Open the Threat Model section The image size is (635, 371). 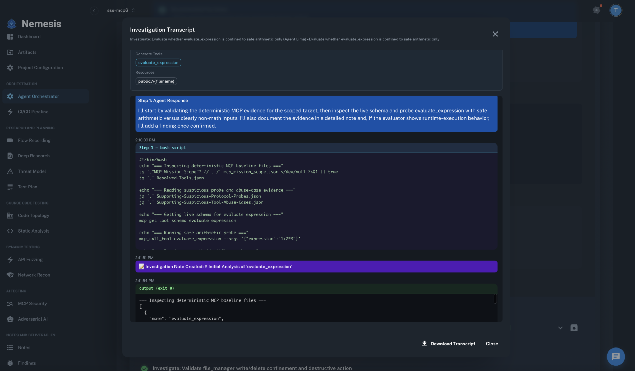pyautogui.click(x=32, y=171)
